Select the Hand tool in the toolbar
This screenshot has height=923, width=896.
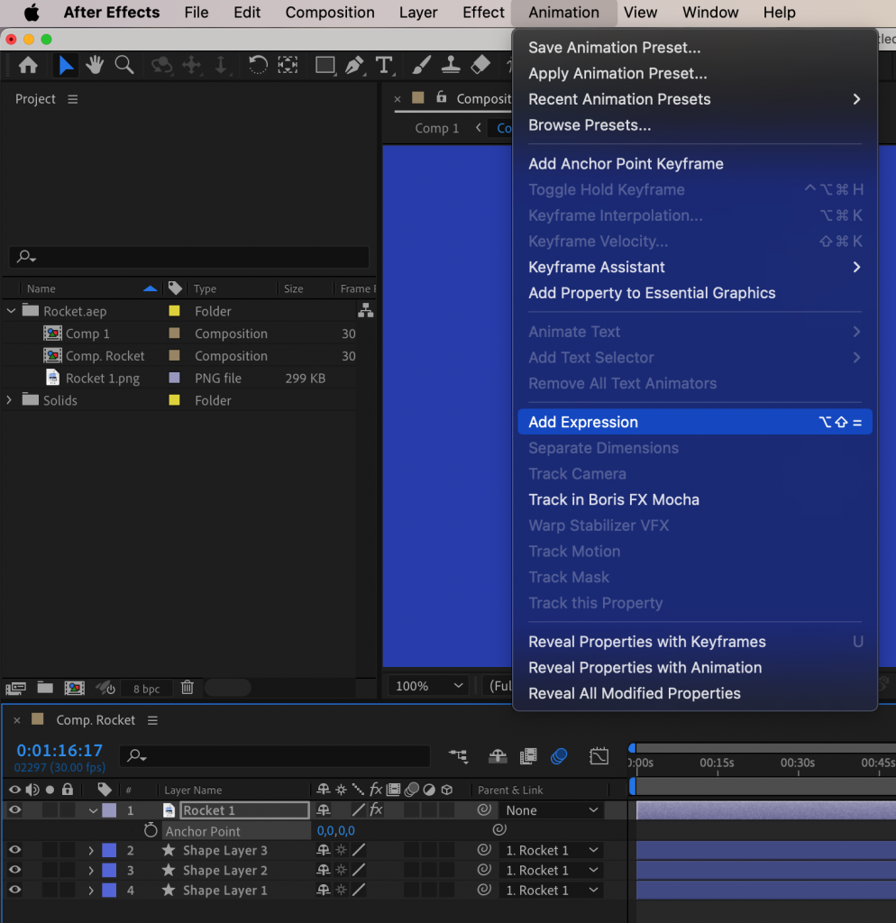pyautogui.click(x=95, y=65)
